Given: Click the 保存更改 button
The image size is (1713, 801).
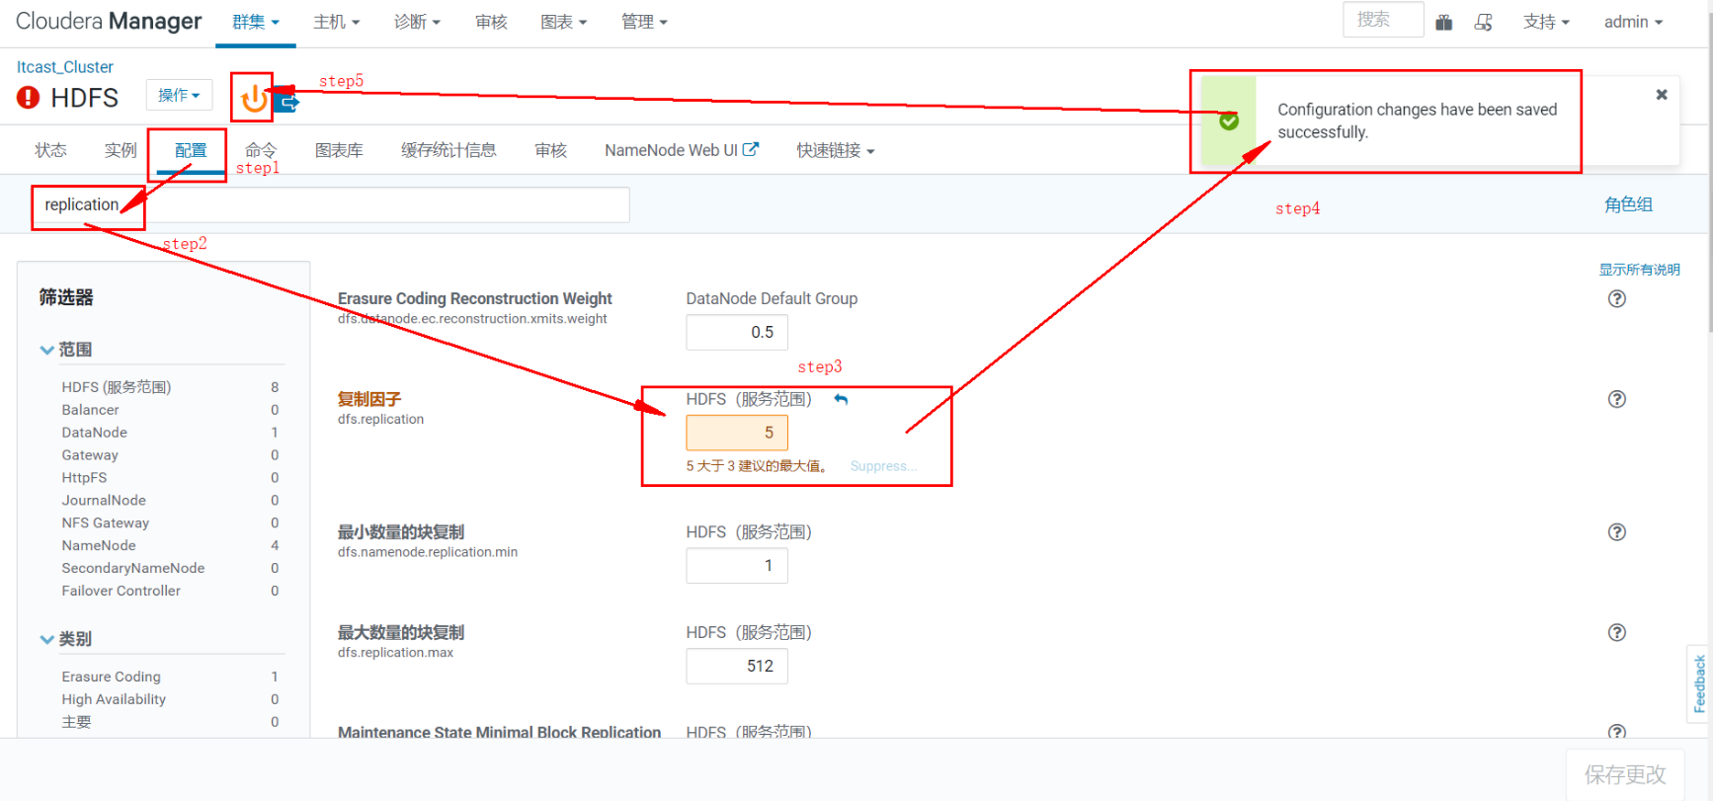Looking at the screenshot, I should point(1625,774).
